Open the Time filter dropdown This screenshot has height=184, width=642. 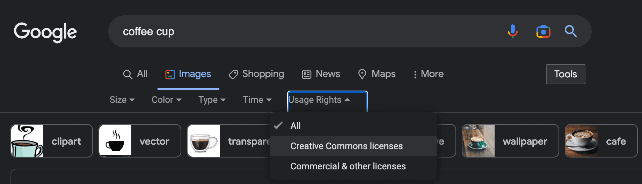257,100
